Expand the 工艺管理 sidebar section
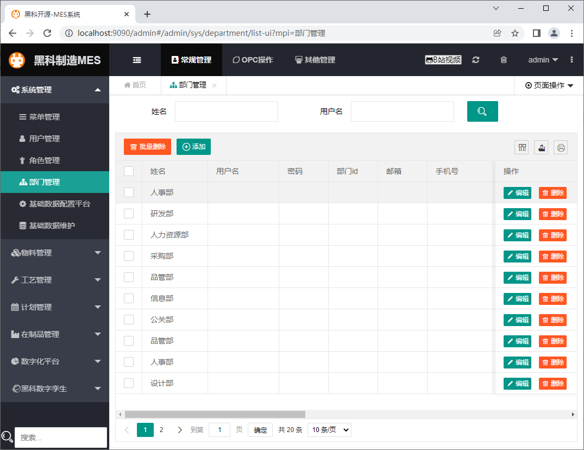 coord(55,280)
